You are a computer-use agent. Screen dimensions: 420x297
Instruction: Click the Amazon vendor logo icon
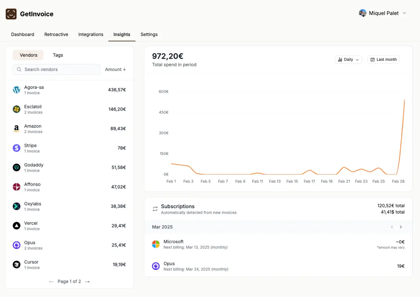coord(16,129)
